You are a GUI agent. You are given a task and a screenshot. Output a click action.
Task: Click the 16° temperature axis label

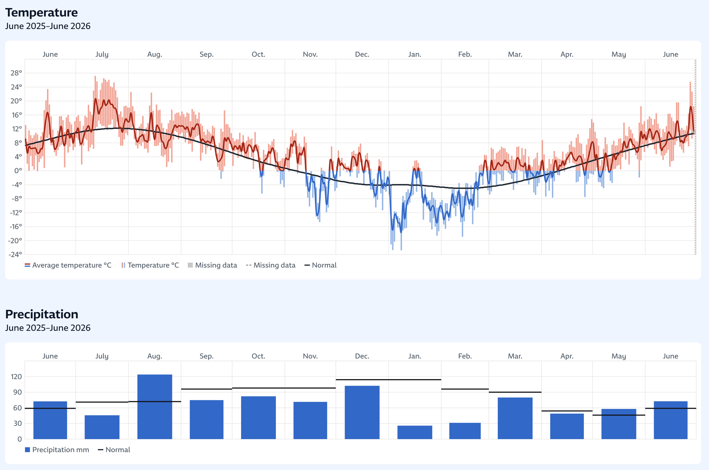click(x=16, y=115)
